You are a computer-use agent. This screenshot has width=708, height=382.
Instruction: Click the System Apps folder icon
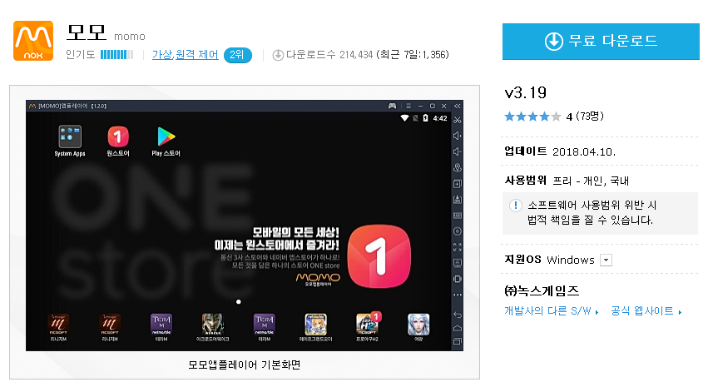(70, 136)
